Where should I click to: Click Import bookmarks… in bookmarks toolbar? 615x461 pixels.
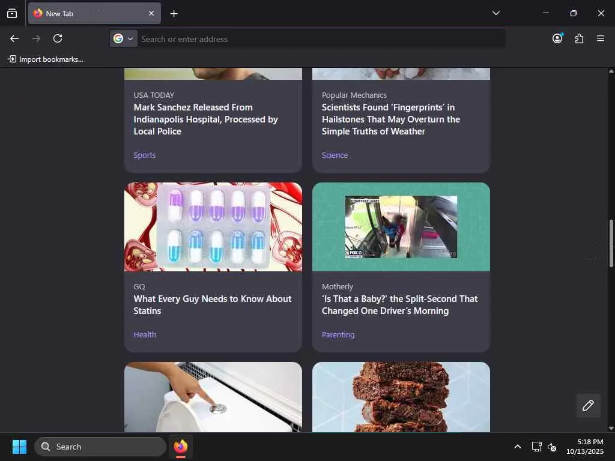(46, 59)
